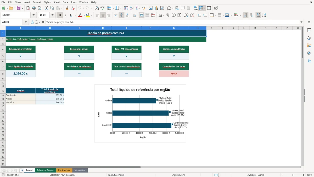Open the Navigator compass in the sidebar
314x177 pixels.
coord(309,53)
